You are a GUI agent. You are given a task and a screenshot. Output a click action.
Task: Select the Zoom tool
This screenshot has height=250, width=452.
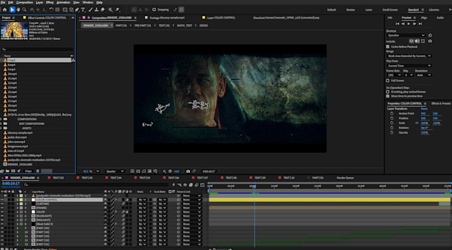pos(25,10)
